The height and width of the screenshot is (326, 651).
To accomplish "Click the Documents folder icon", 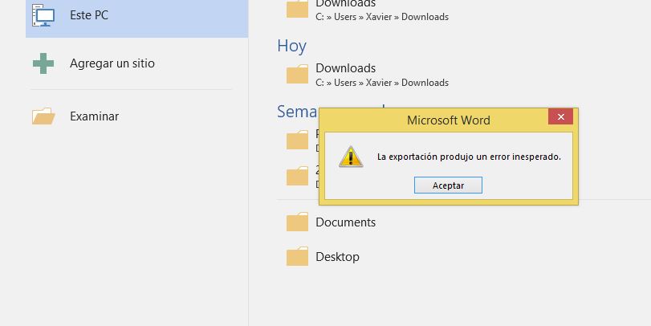I will (297, 222).
